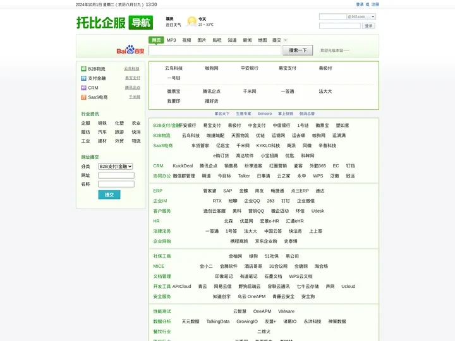
Task: Click the sunny weather icon
Action: click(x=191, y=21)
